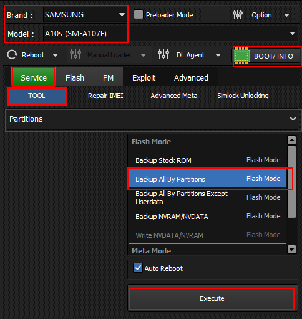The height and width of the screenshot is (319, 302).
Task: Select Backup All By Partitions Except Userdata
Action: point(207,197)
